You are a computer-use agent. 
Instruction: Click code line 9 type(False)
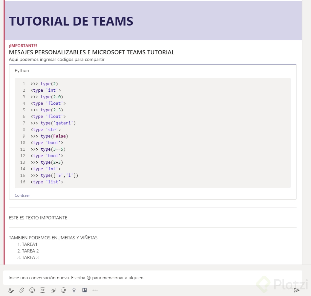(x=49, y=136)
